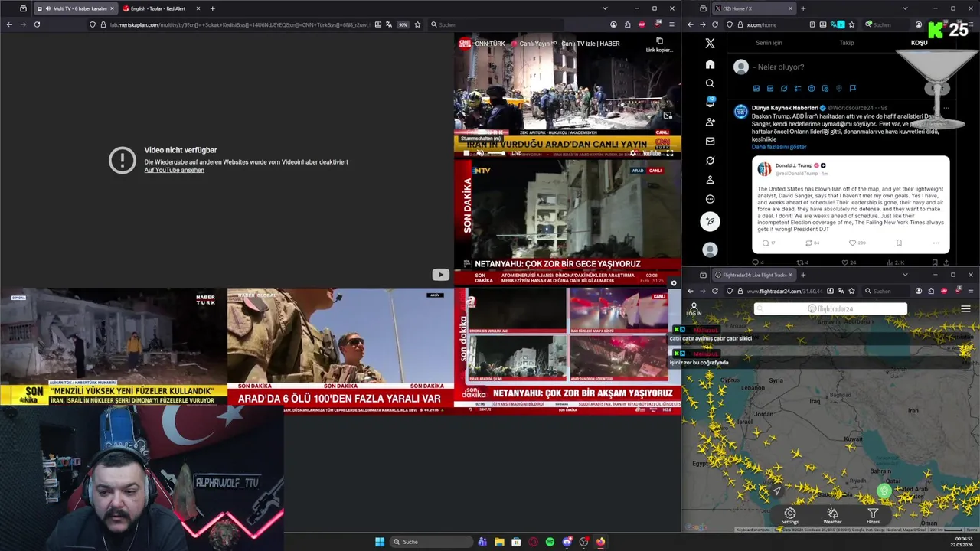Viewport: 980px width, 551px height.
Task: Schedule post icon in X composer
Action: (825, 89)
